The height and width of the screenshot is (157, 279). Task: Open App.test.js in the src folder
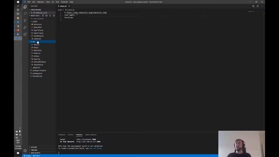coord(37,50)
